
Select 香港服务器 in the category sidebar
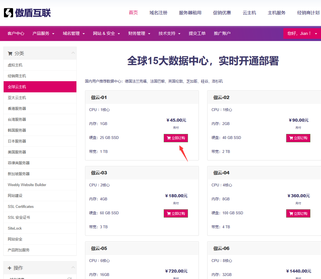click(17, 109)
